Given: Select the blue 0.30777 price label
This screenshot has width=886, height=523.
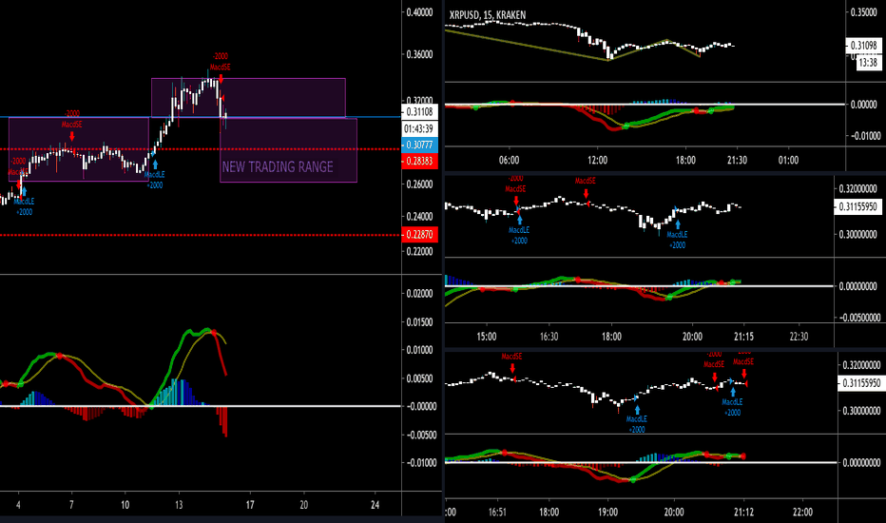Looking at the screenshot, I should (x=419, y=145).
